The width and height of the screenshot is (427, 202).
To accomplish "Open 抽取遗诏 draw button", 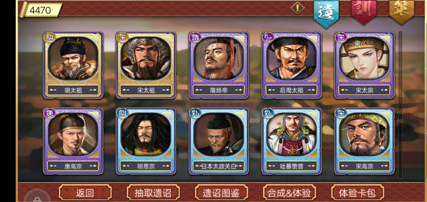I will point(153,193).
